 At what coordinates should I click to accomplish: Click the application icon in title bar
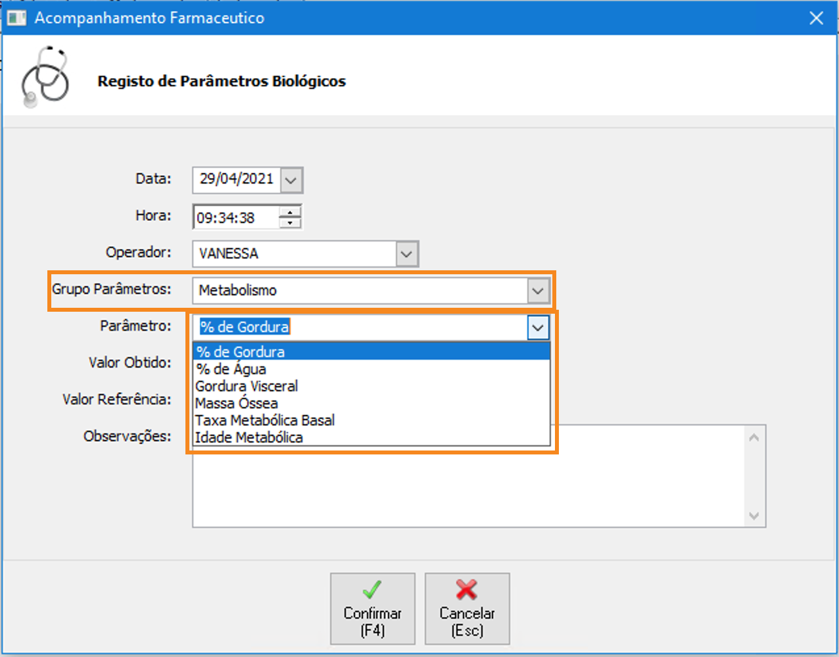(16, 18)
